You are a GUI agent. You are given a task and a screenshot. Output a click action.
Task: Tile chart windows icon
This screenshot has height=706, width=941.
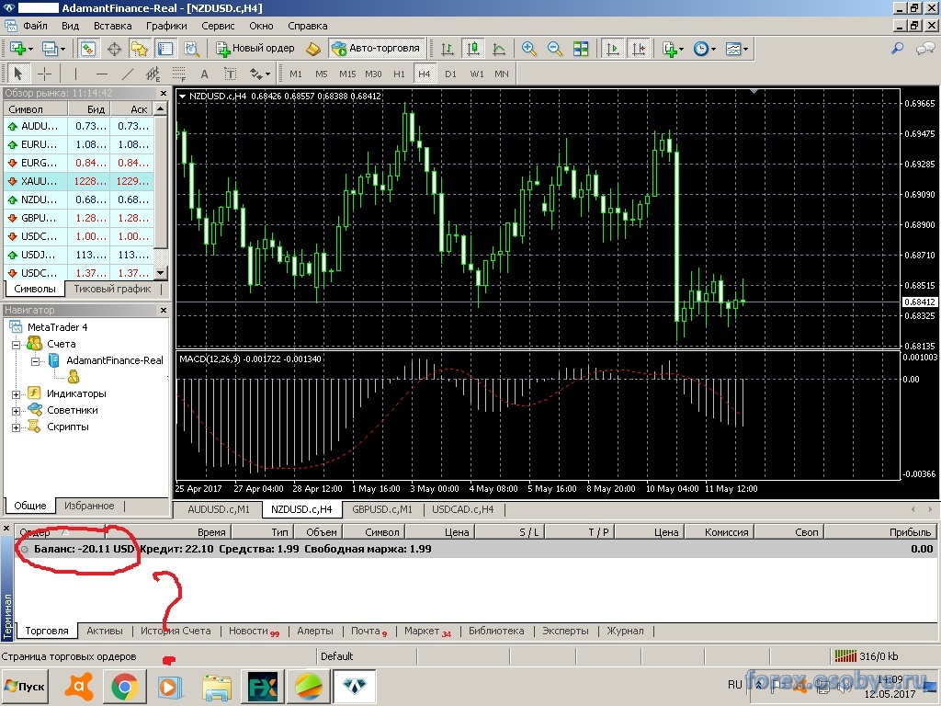[x=581, y=49]
